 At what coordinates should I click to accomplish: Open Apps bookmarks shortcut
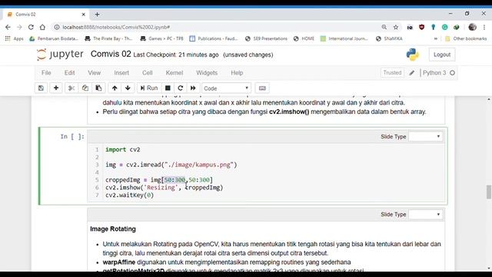coord(15,38)
